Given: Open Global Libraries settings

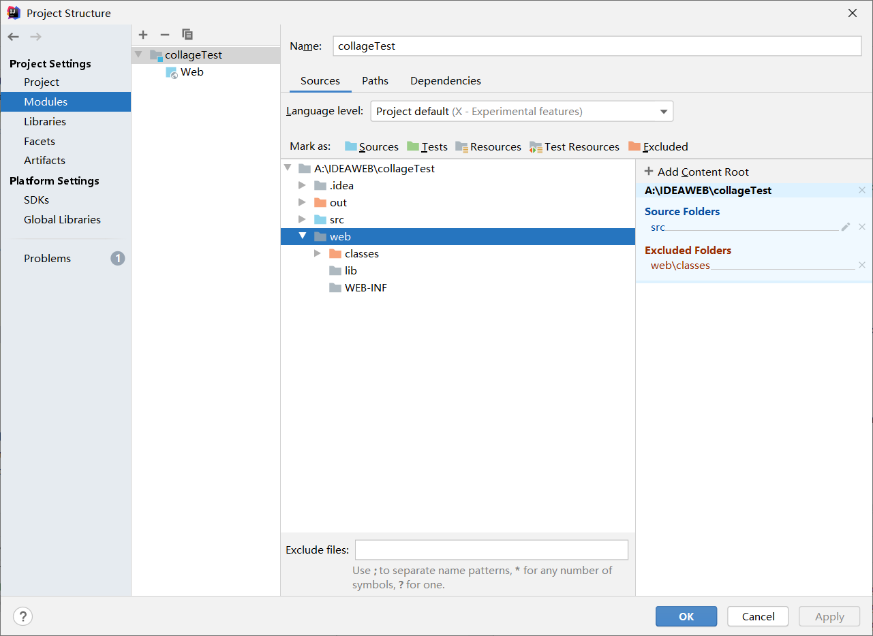Looking at the screenshot, I should pyautogui.click(x=62, y=219).
